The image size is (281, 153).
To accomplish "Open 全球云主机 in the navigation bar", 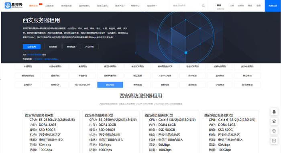I will tap(102, 6).
